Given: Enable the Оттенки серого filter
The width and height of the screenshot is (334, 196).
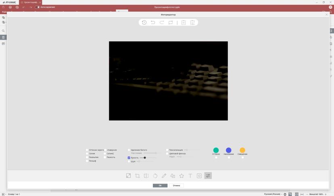Looking at the screenshot, I should pos(87,150).
